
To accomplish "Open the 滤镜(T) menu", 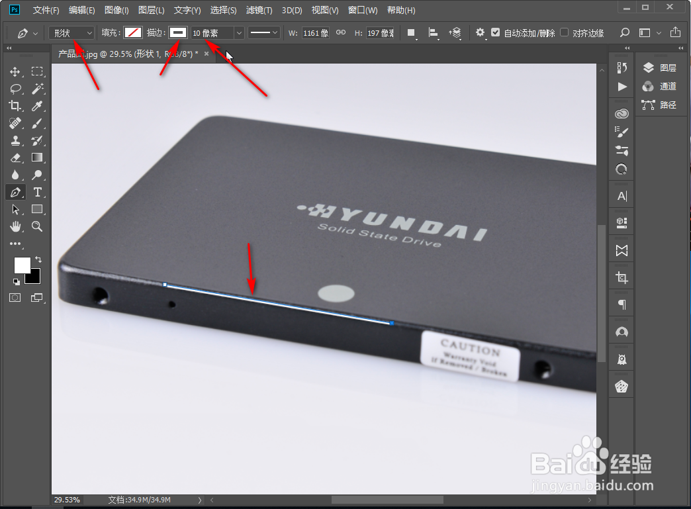I will click(x=259, y=10).
